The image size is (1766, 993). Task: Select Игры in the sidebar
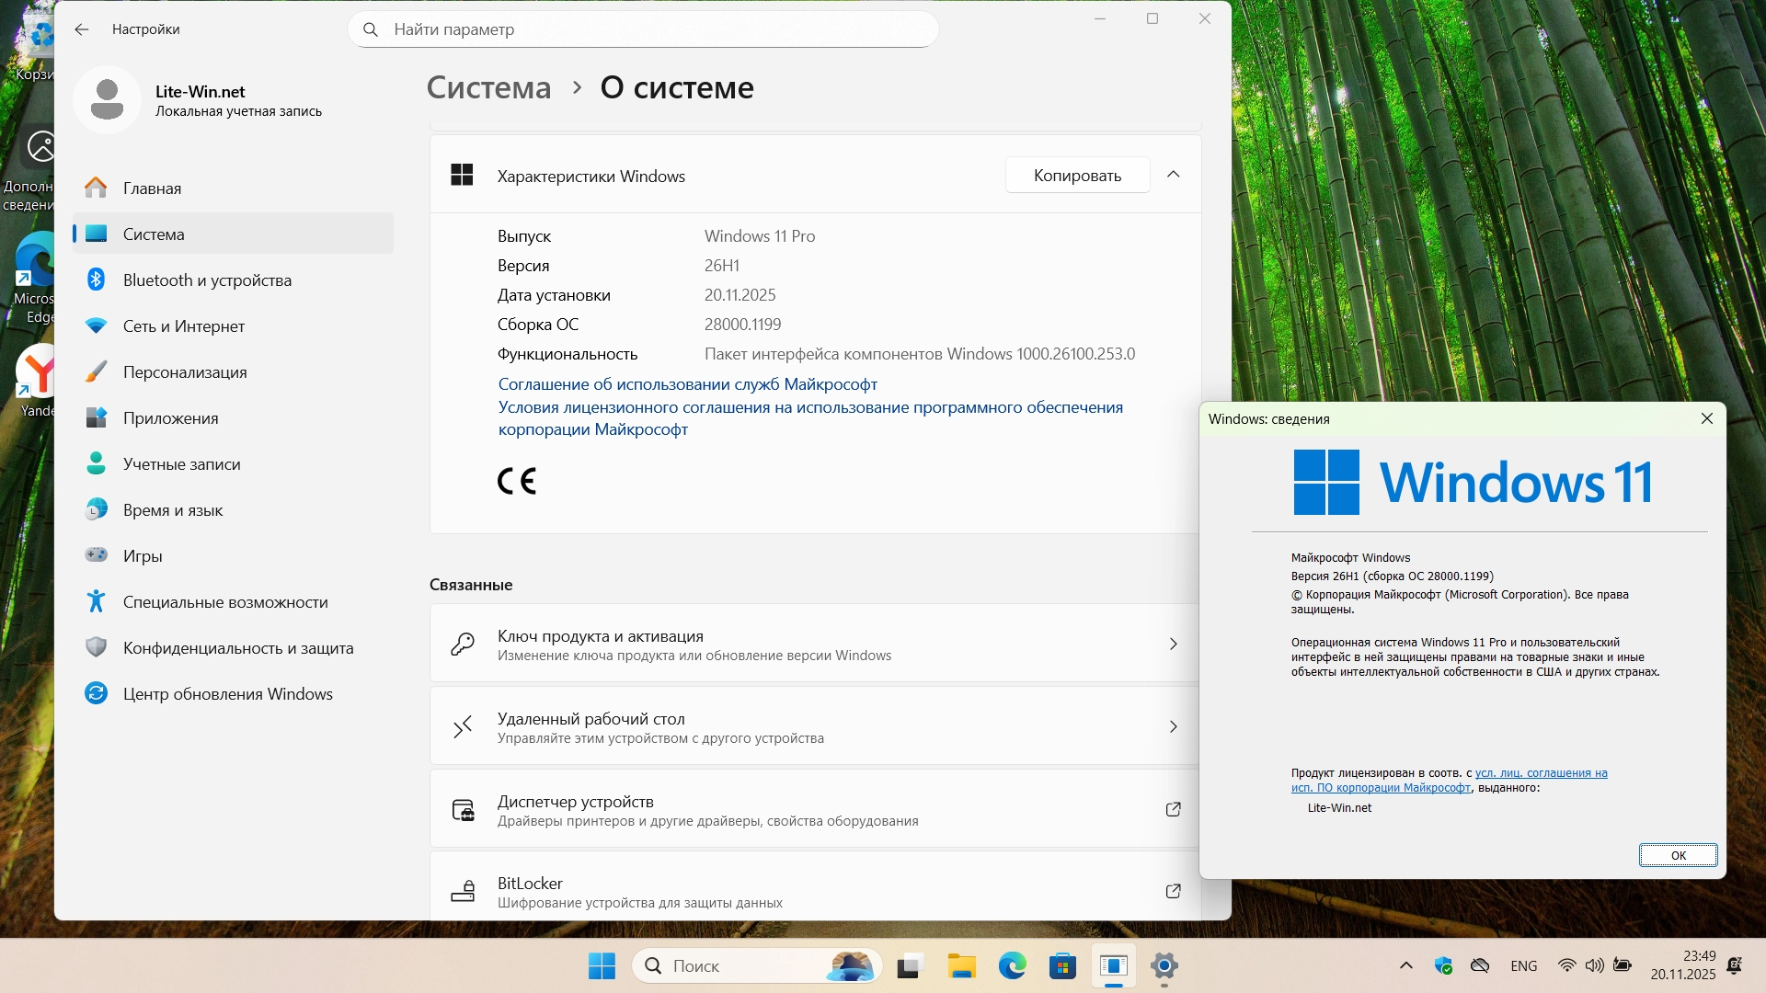pyautogui.click(x=143, y=556)
